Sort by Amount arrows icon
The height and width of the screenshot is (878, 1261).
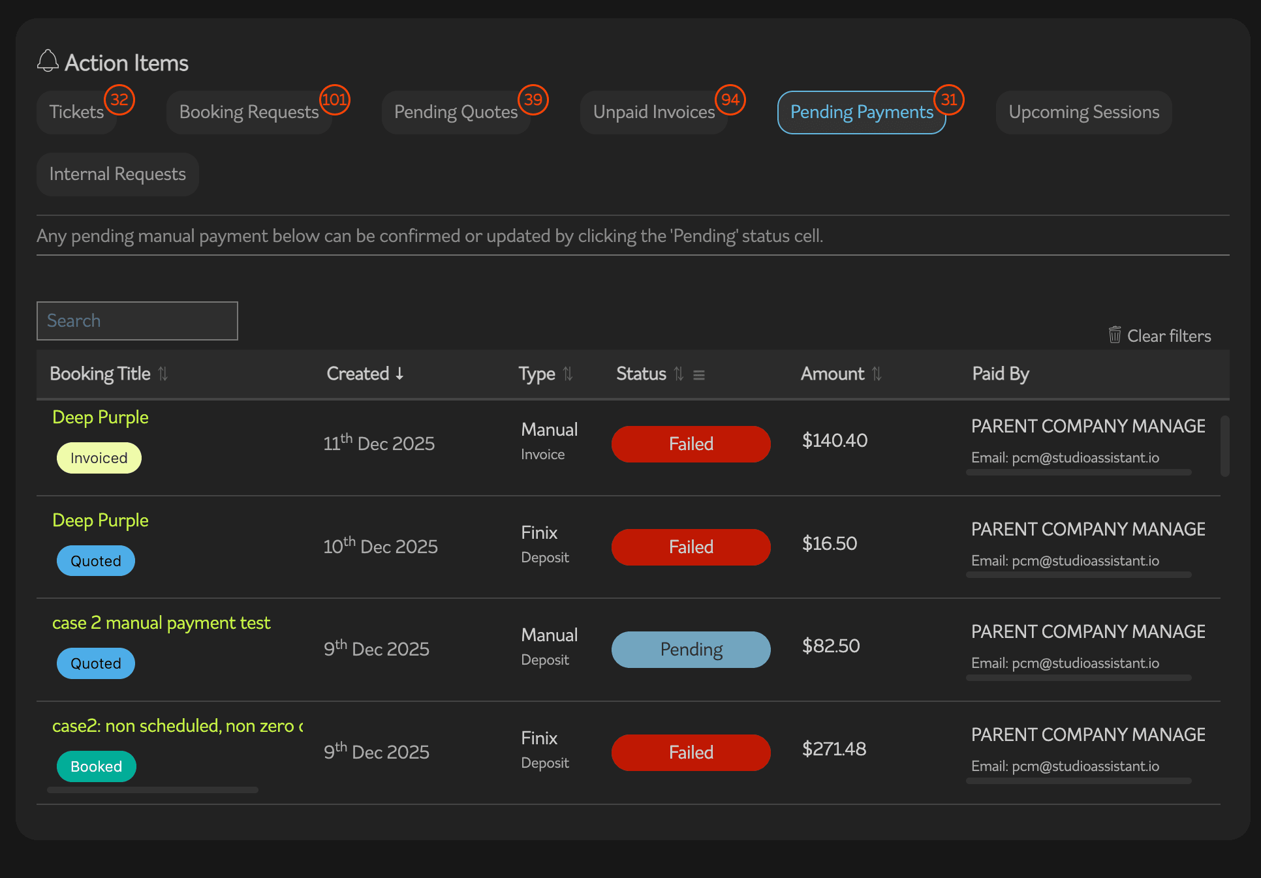point(877,374)
